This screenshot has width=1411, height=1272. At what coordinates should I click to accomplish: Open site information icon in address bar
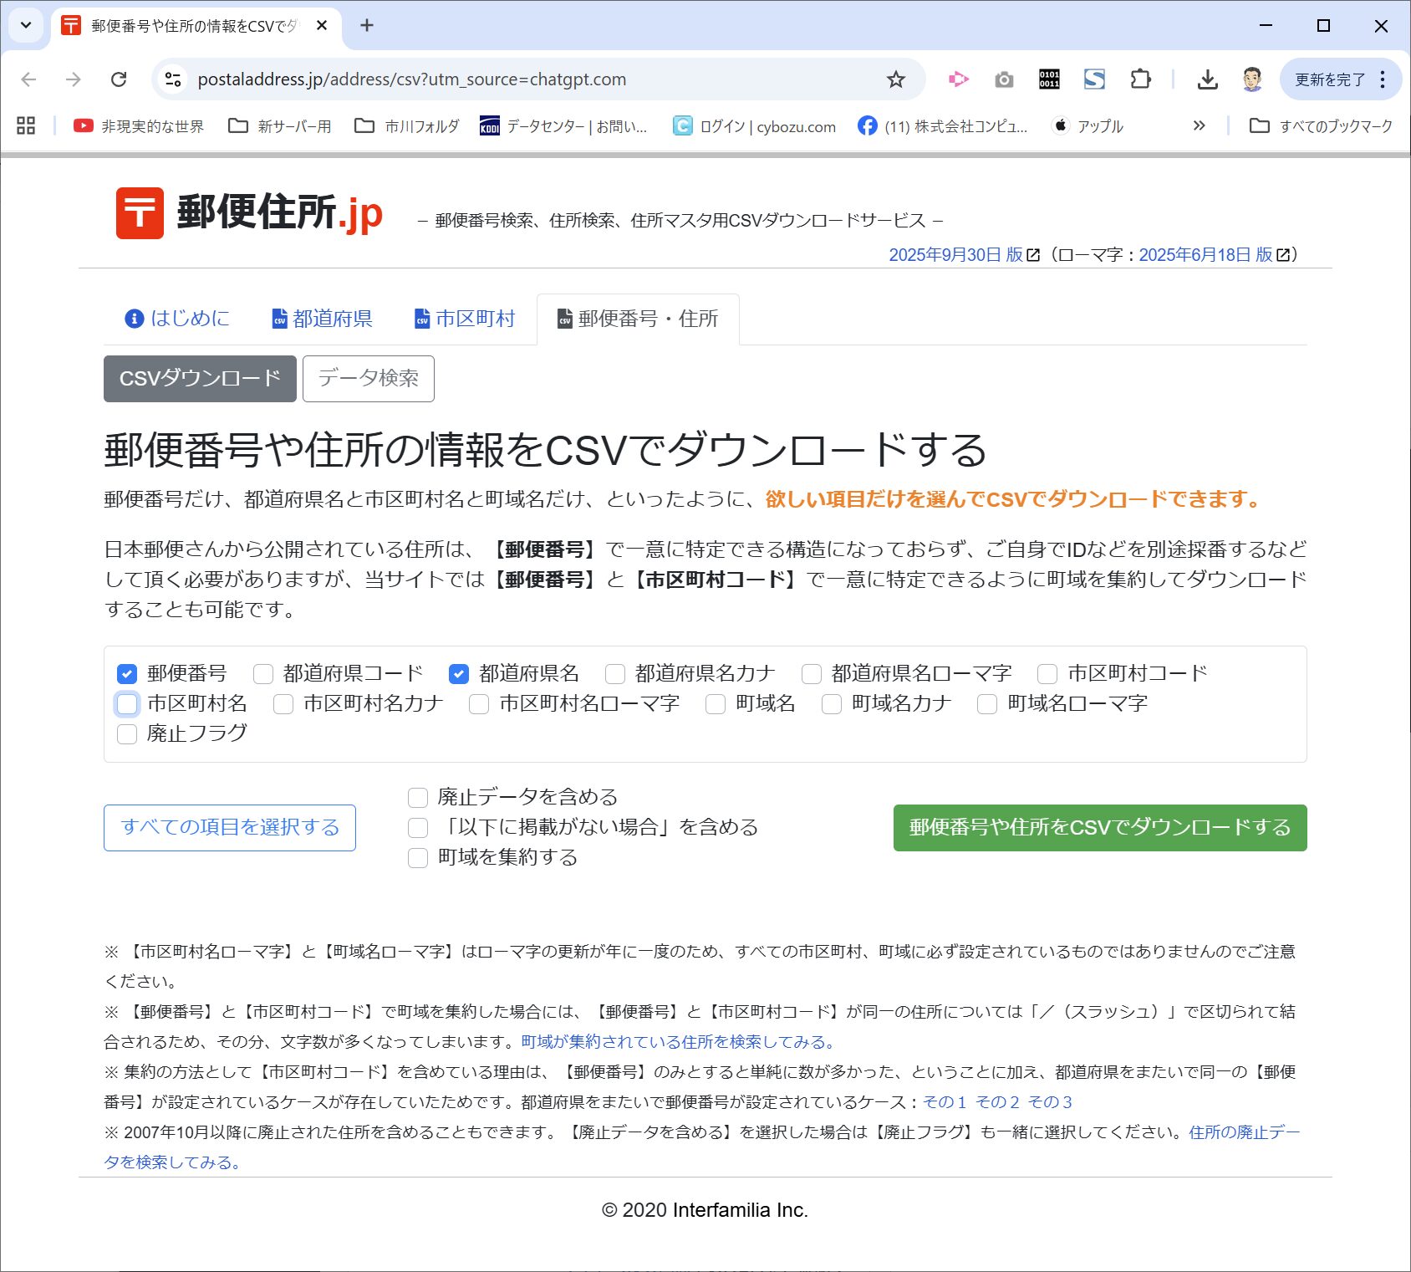[x=173, y=79]
